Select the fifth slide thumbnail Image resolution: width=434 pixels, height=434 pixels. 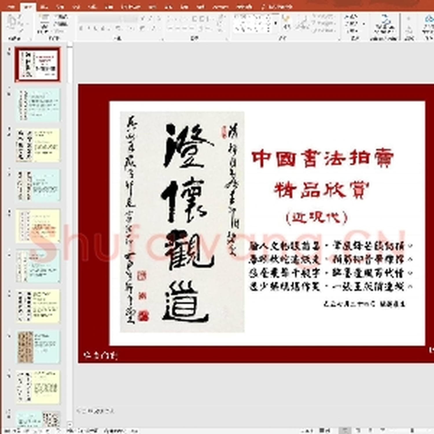click(x=38, y=226)
